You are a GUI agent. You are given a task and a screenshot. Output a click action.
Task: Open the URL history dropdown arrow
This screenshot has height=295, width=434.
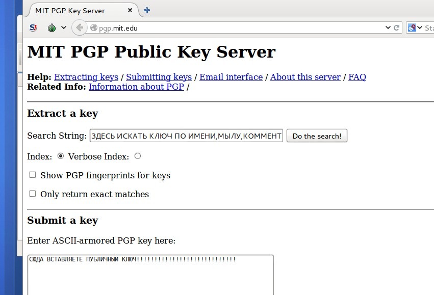(x=388, y=28)
